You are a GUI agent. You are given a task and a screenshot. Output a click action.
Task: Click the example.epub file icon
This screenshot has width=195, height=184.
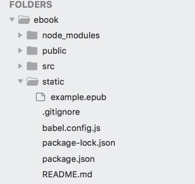click(41, 97)
